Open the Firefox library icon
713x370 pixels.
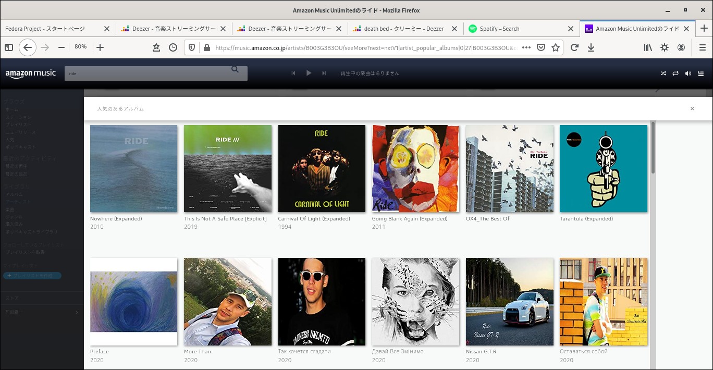[648, 47]
